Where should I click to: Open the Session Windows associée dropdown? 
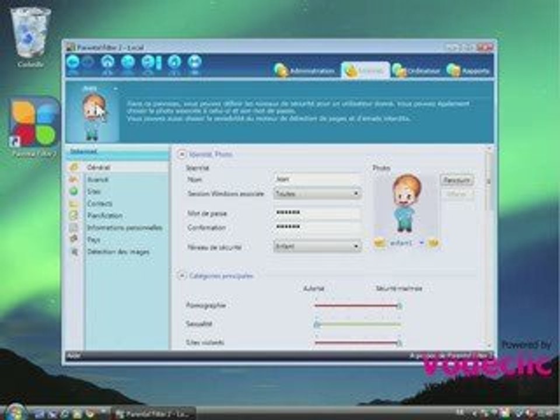pos(317,194)
